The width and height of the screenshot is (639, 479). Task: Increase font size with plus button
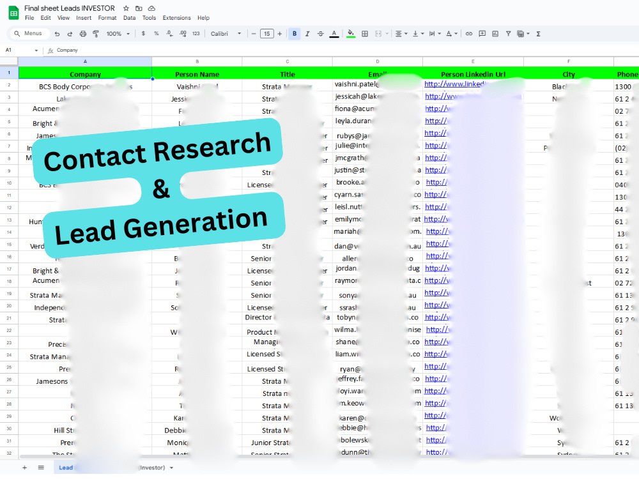coord(280,34)
